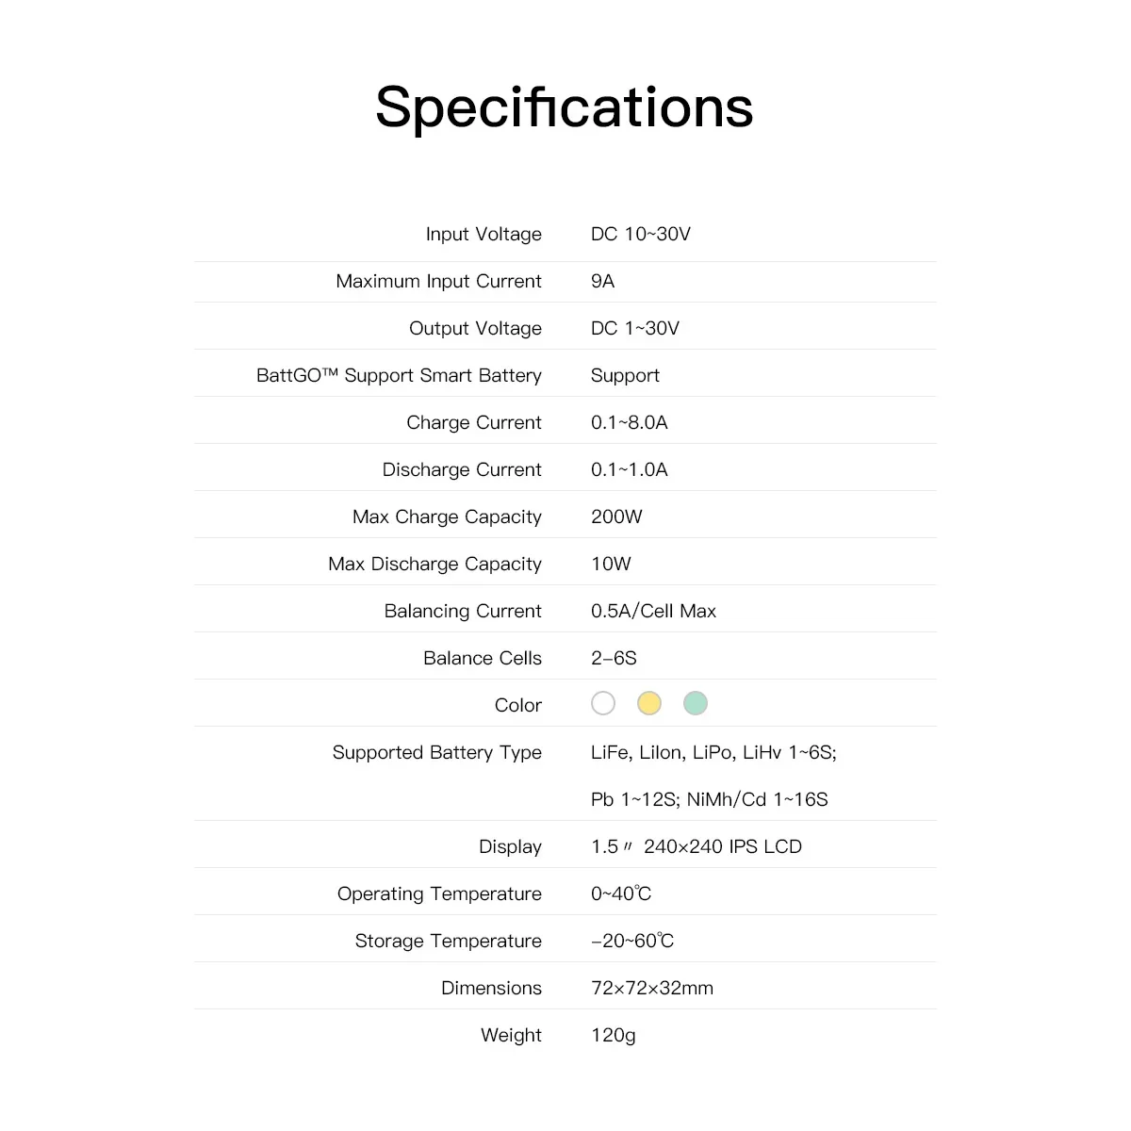Click the 200W Max Charge Capacity value
The width and height of the screenshot is (1131, 1131).
pyautogui.click(x=616, y=516)
